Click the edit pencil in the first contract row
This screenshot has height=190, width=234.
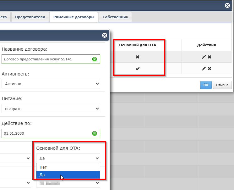pyautogui.click(x=204, y=57)
